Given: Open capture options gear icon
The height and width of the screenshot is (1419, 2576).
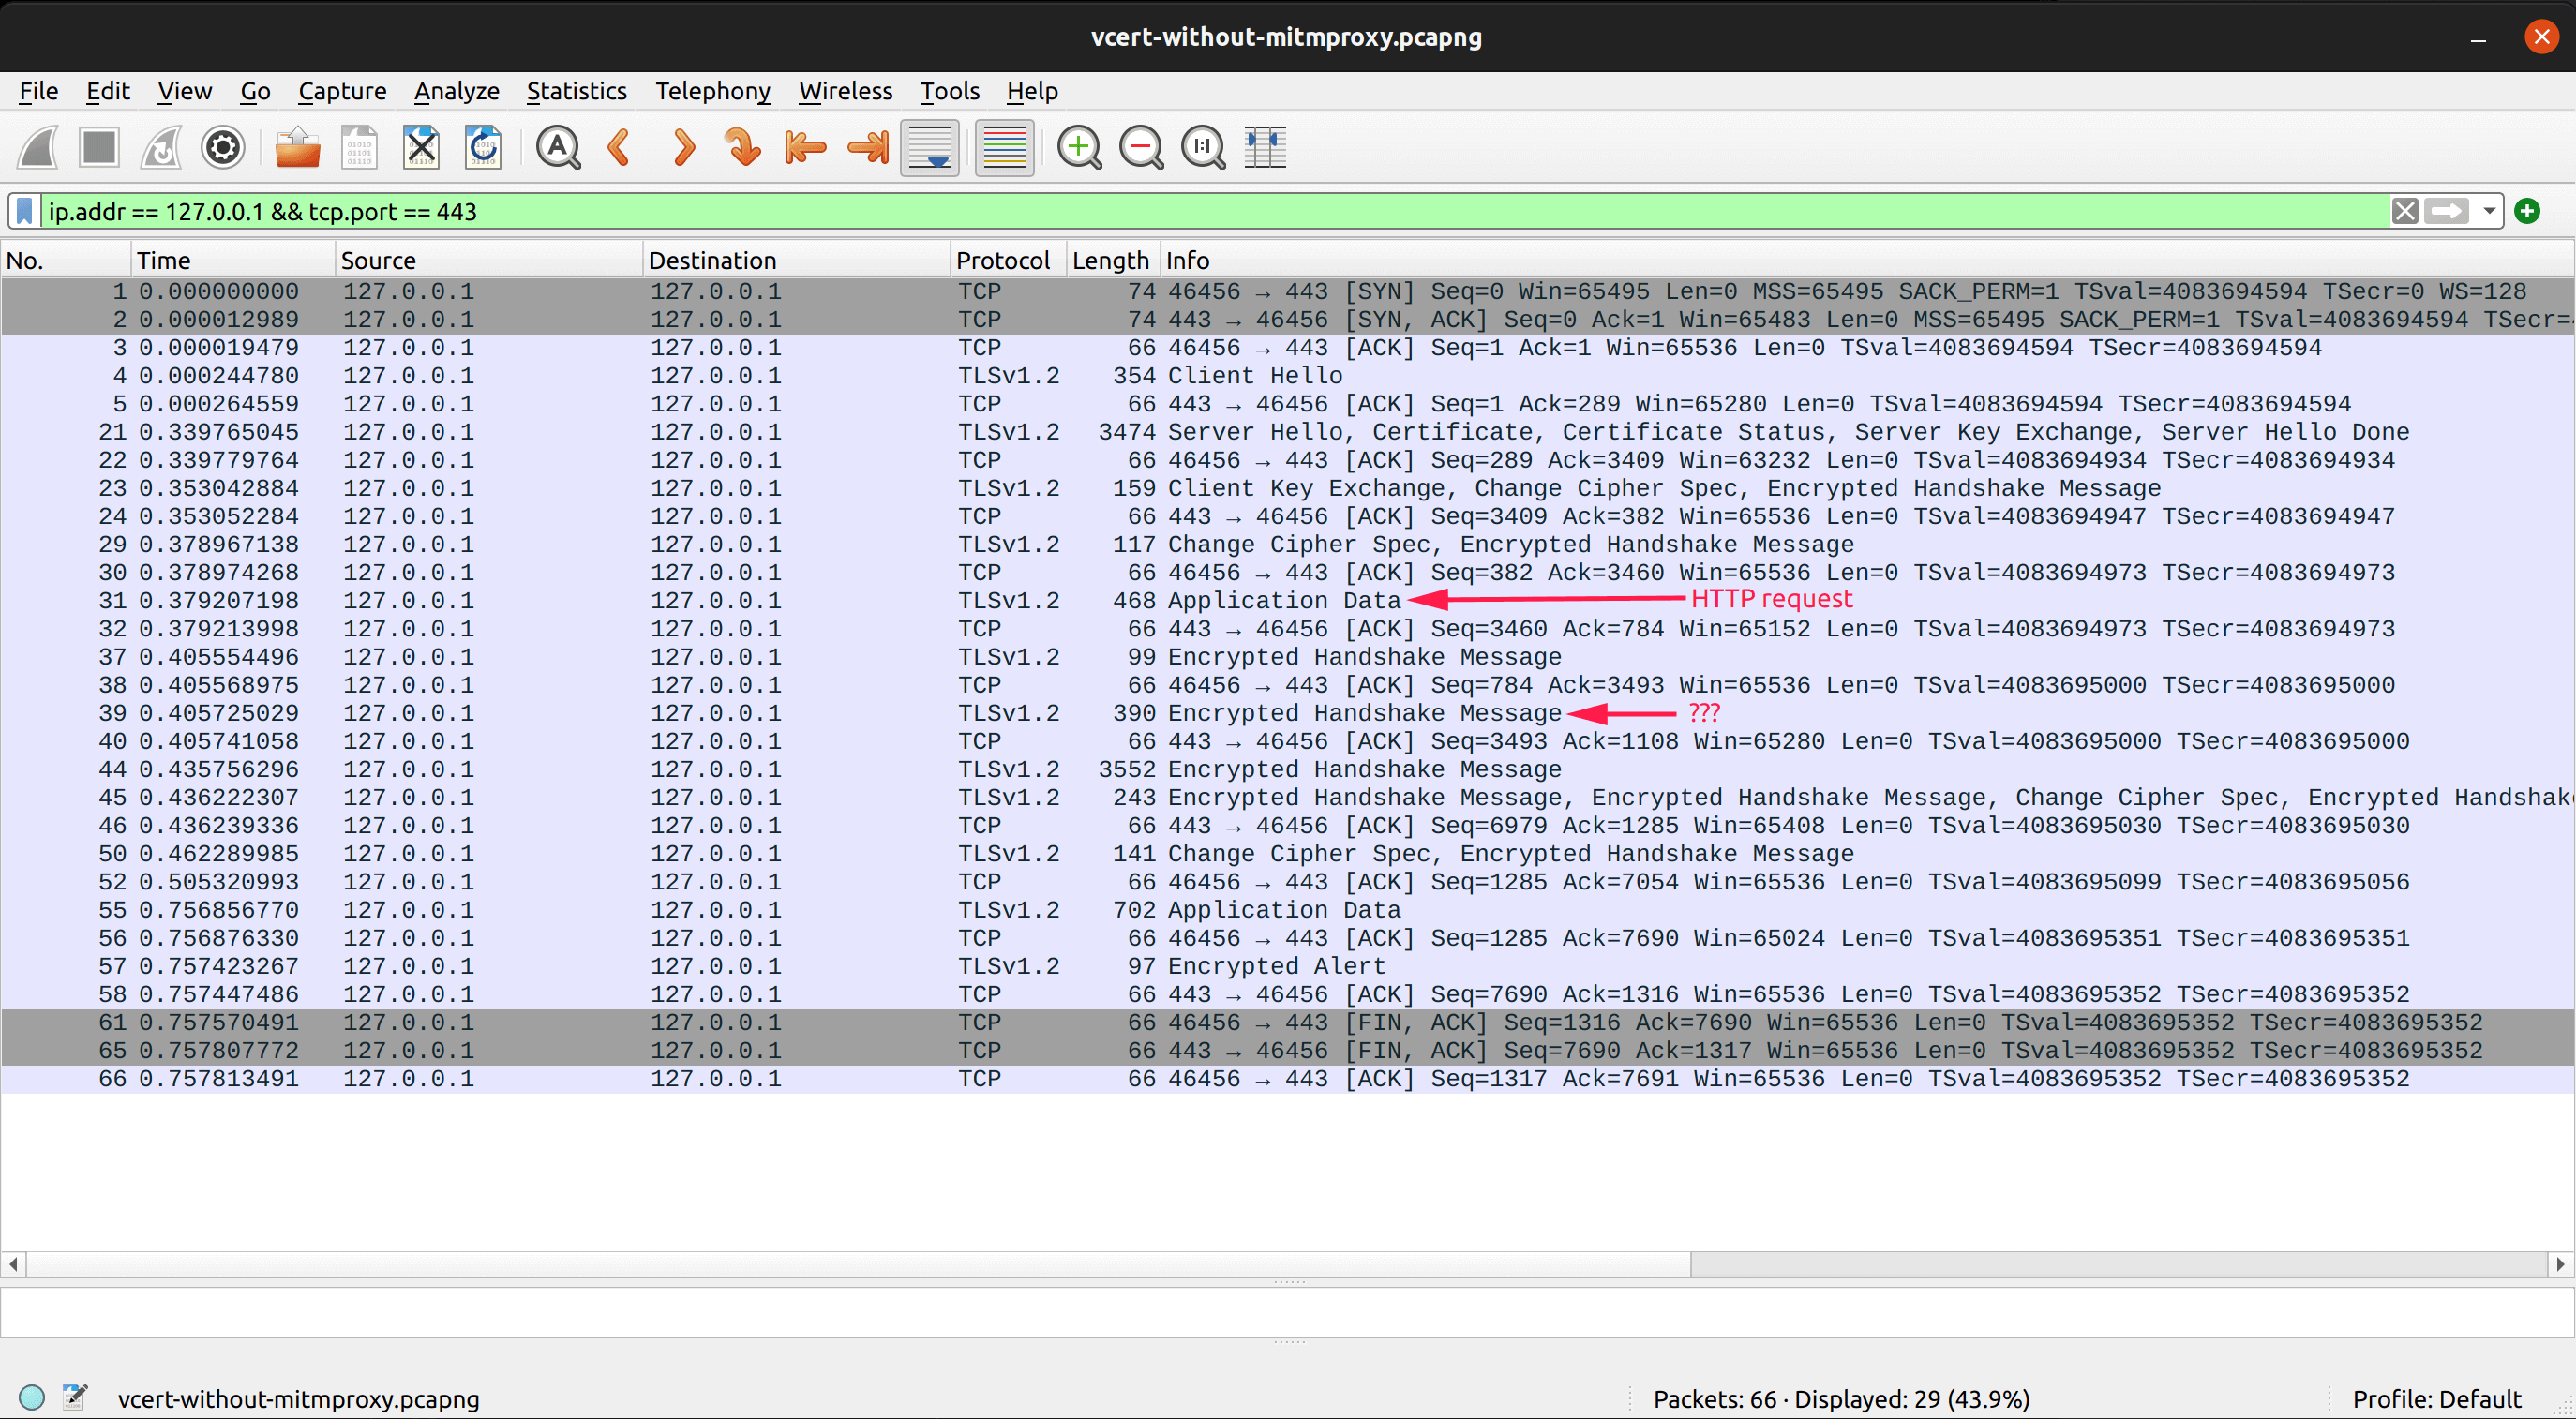Looking at the screenshot, I should tap(223, 148).
